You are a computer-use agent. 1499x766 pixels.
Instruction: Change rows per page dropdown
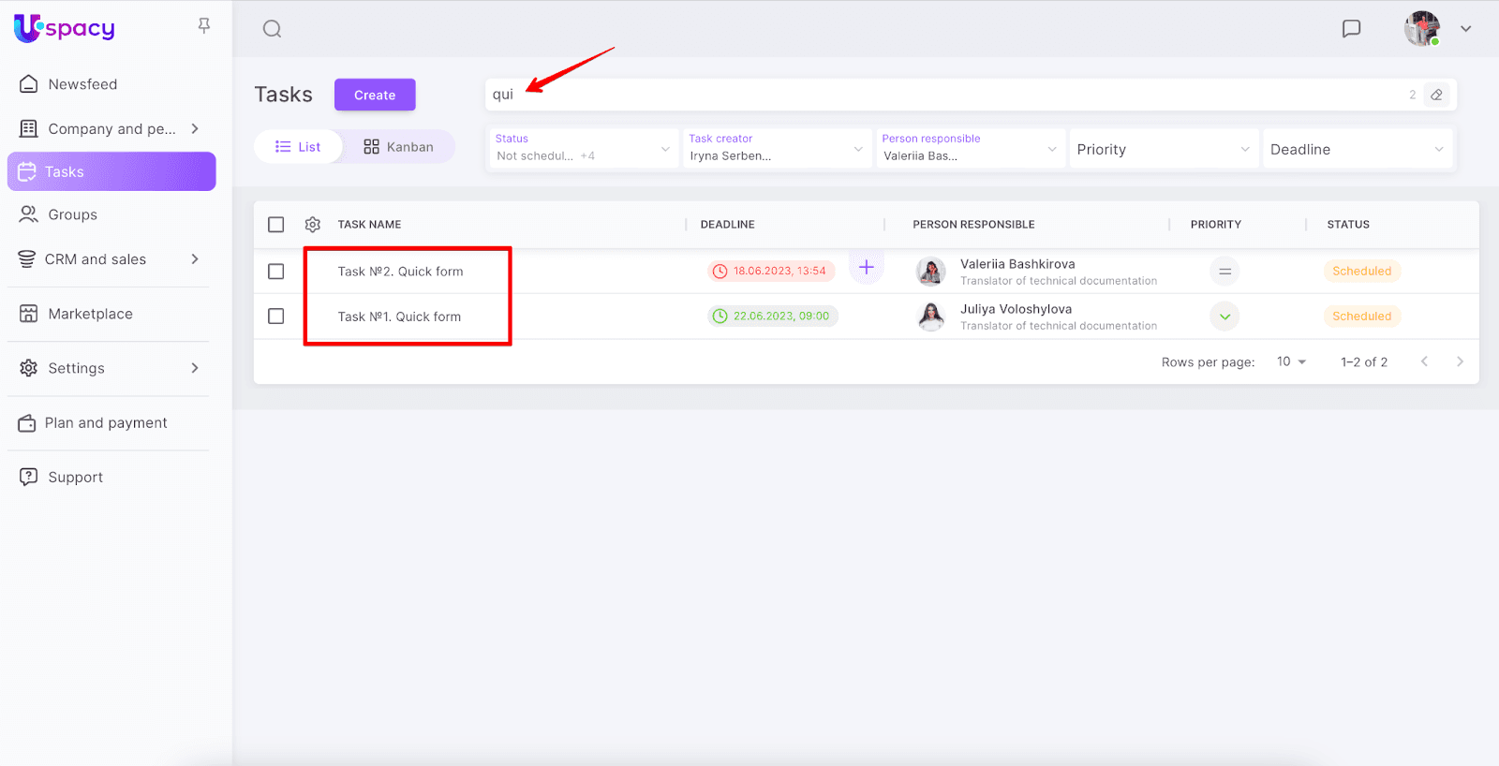pyautogui.click(x=1291, y=361)
